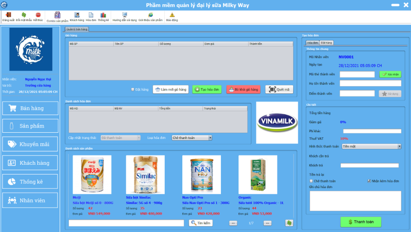411x232 pixels.
Task: Click the green Thanh toán button
Action: 361,222
